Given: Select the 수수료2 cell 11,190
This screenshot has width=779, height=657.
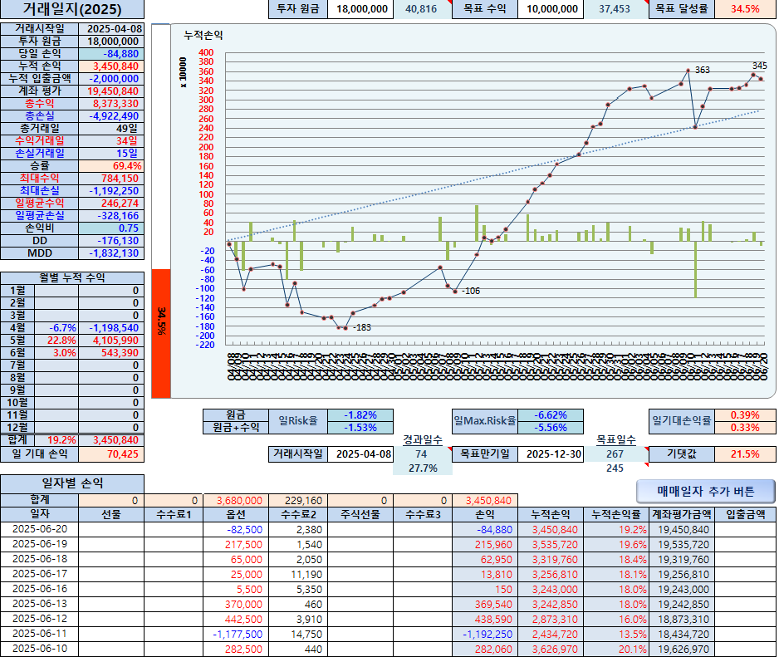Looking at the screenshot, I should pos(298,575).
